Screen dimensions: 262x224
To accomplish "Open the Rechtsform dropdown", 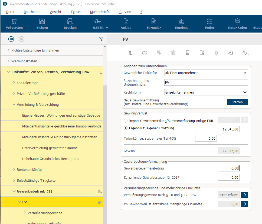I will (x=245, y=92).
